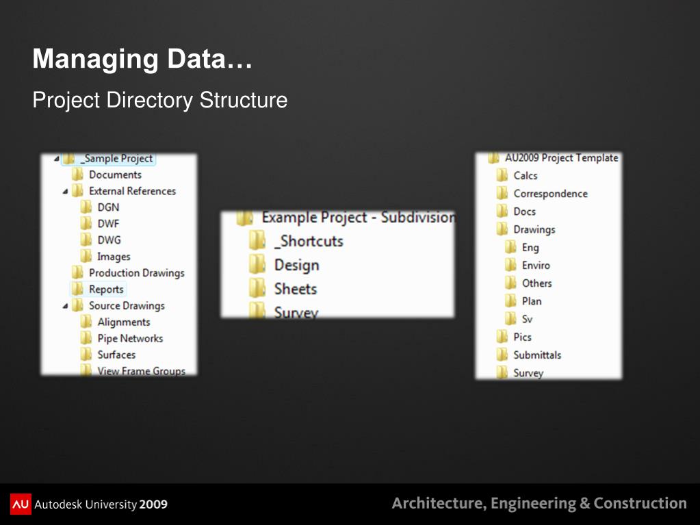Click the DWF folder icon
Viewport: 700px width, 525px height.
(86, 224)
